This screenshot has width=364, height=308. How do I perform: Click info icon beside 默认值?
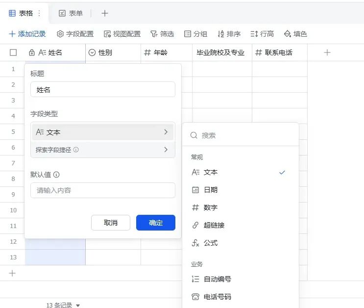tap(56, 175)
